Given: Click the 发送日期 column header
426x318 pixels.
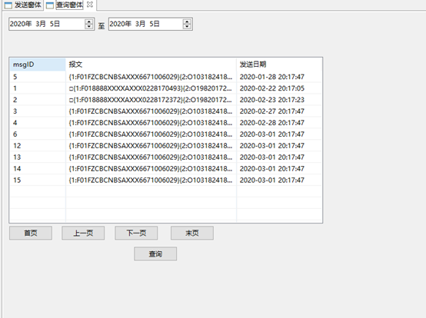Looking at the screenshot, I should (279, 65).
